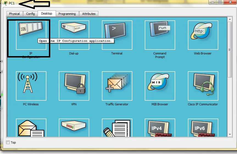Click the scroll down arrow of desktop pane
Image resolution: width=237 pixels, height=154 pixels.
[230, 134]
